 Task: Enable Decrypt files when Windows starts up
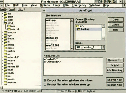45,84
